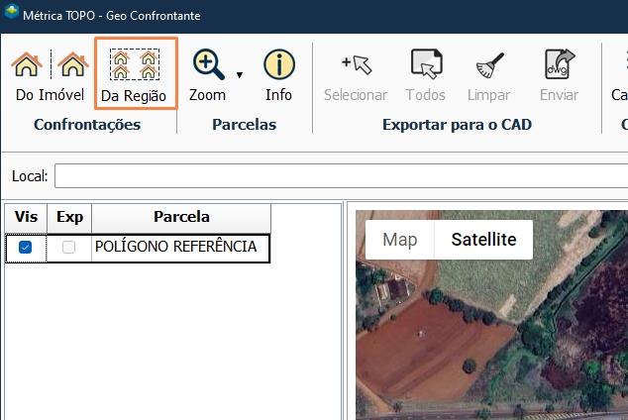Viewport: 628px width, 420px height.
Task: Click the Todos select-all icon
Action: tap(427, 64)
